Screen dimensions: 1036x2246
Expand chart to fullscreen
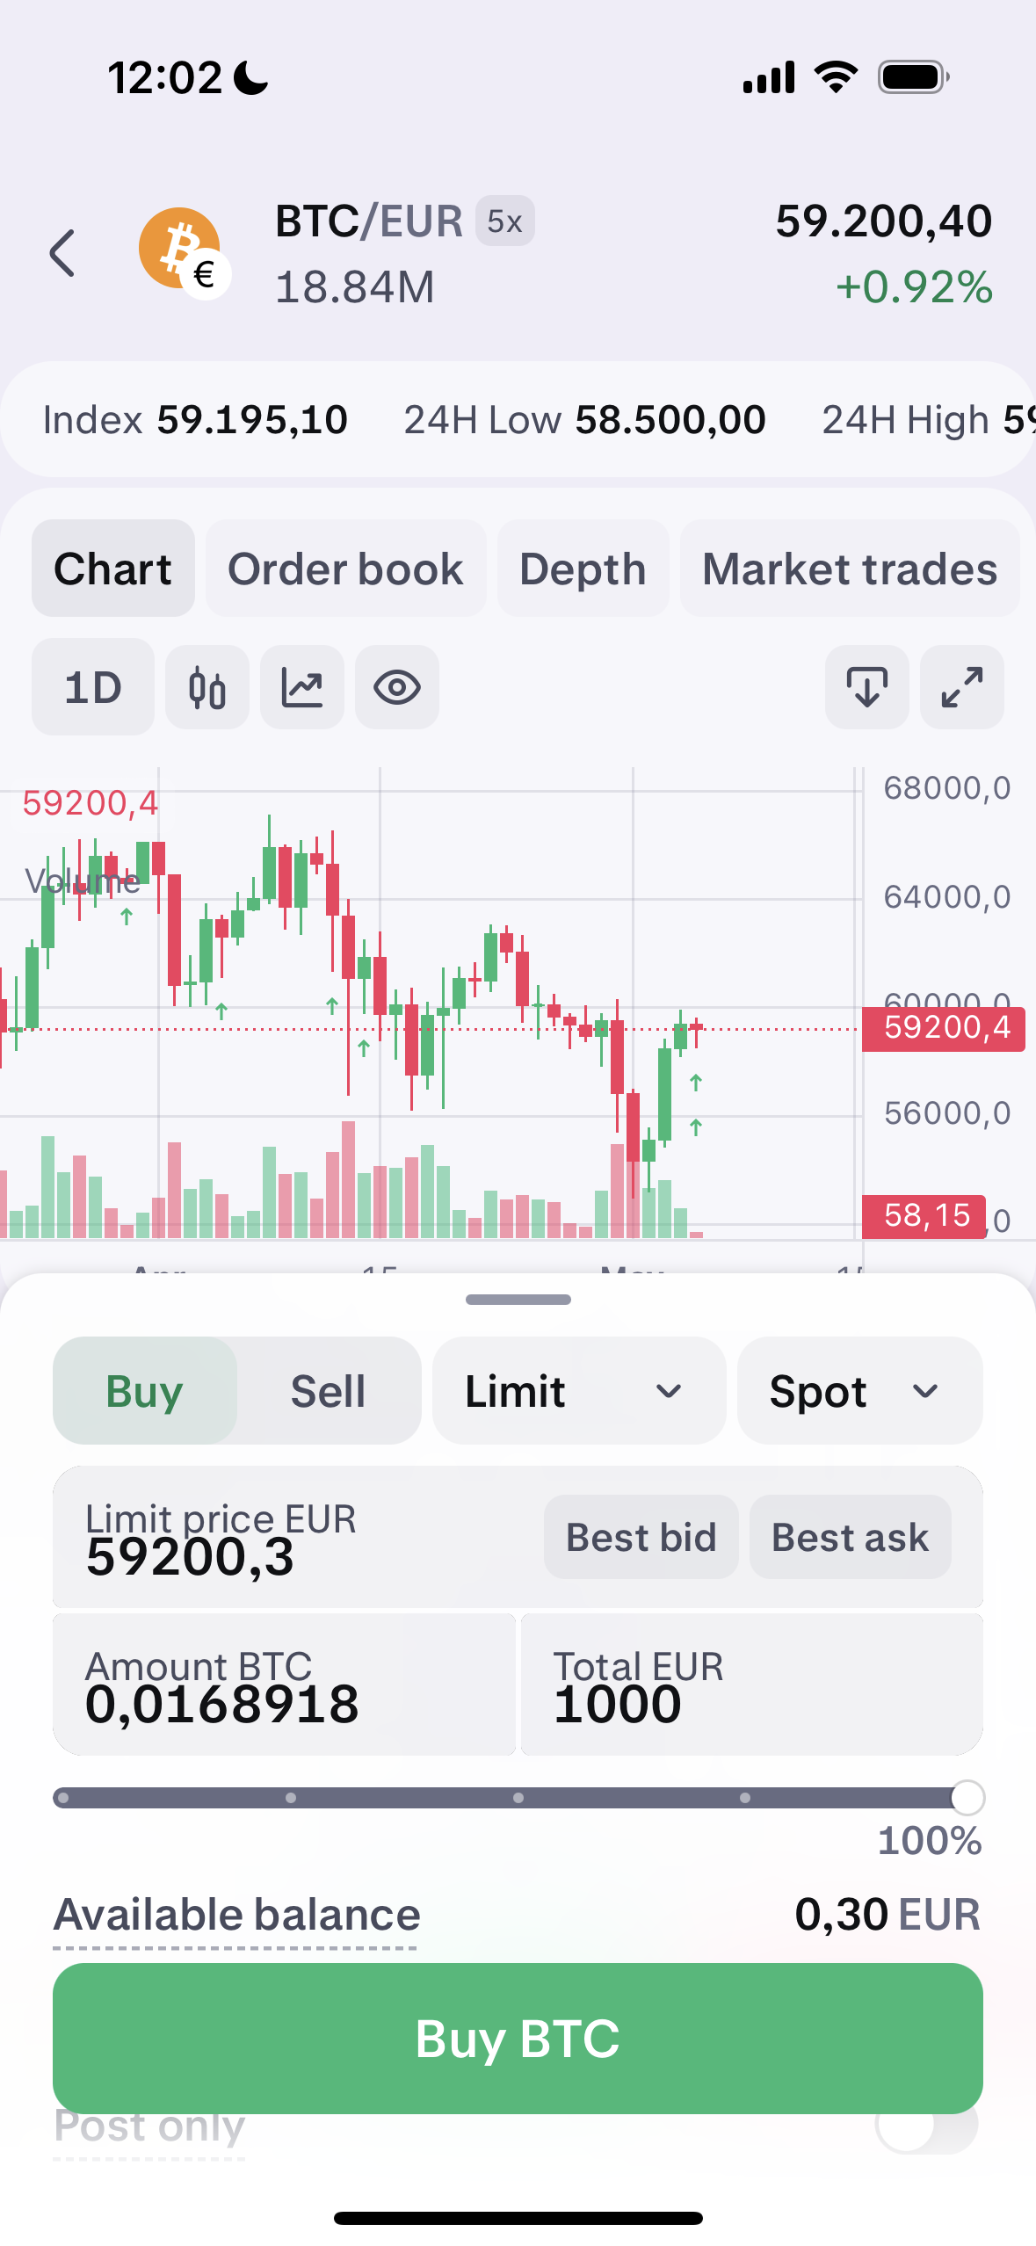[962, 687]
